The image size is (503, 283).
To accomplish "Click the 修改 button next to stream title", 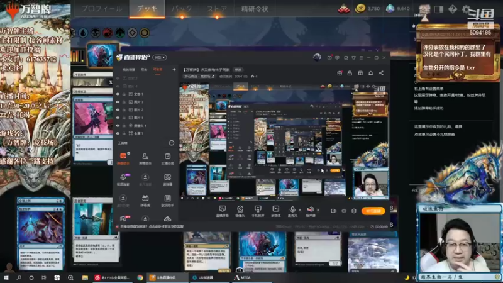I will (238, 70).
